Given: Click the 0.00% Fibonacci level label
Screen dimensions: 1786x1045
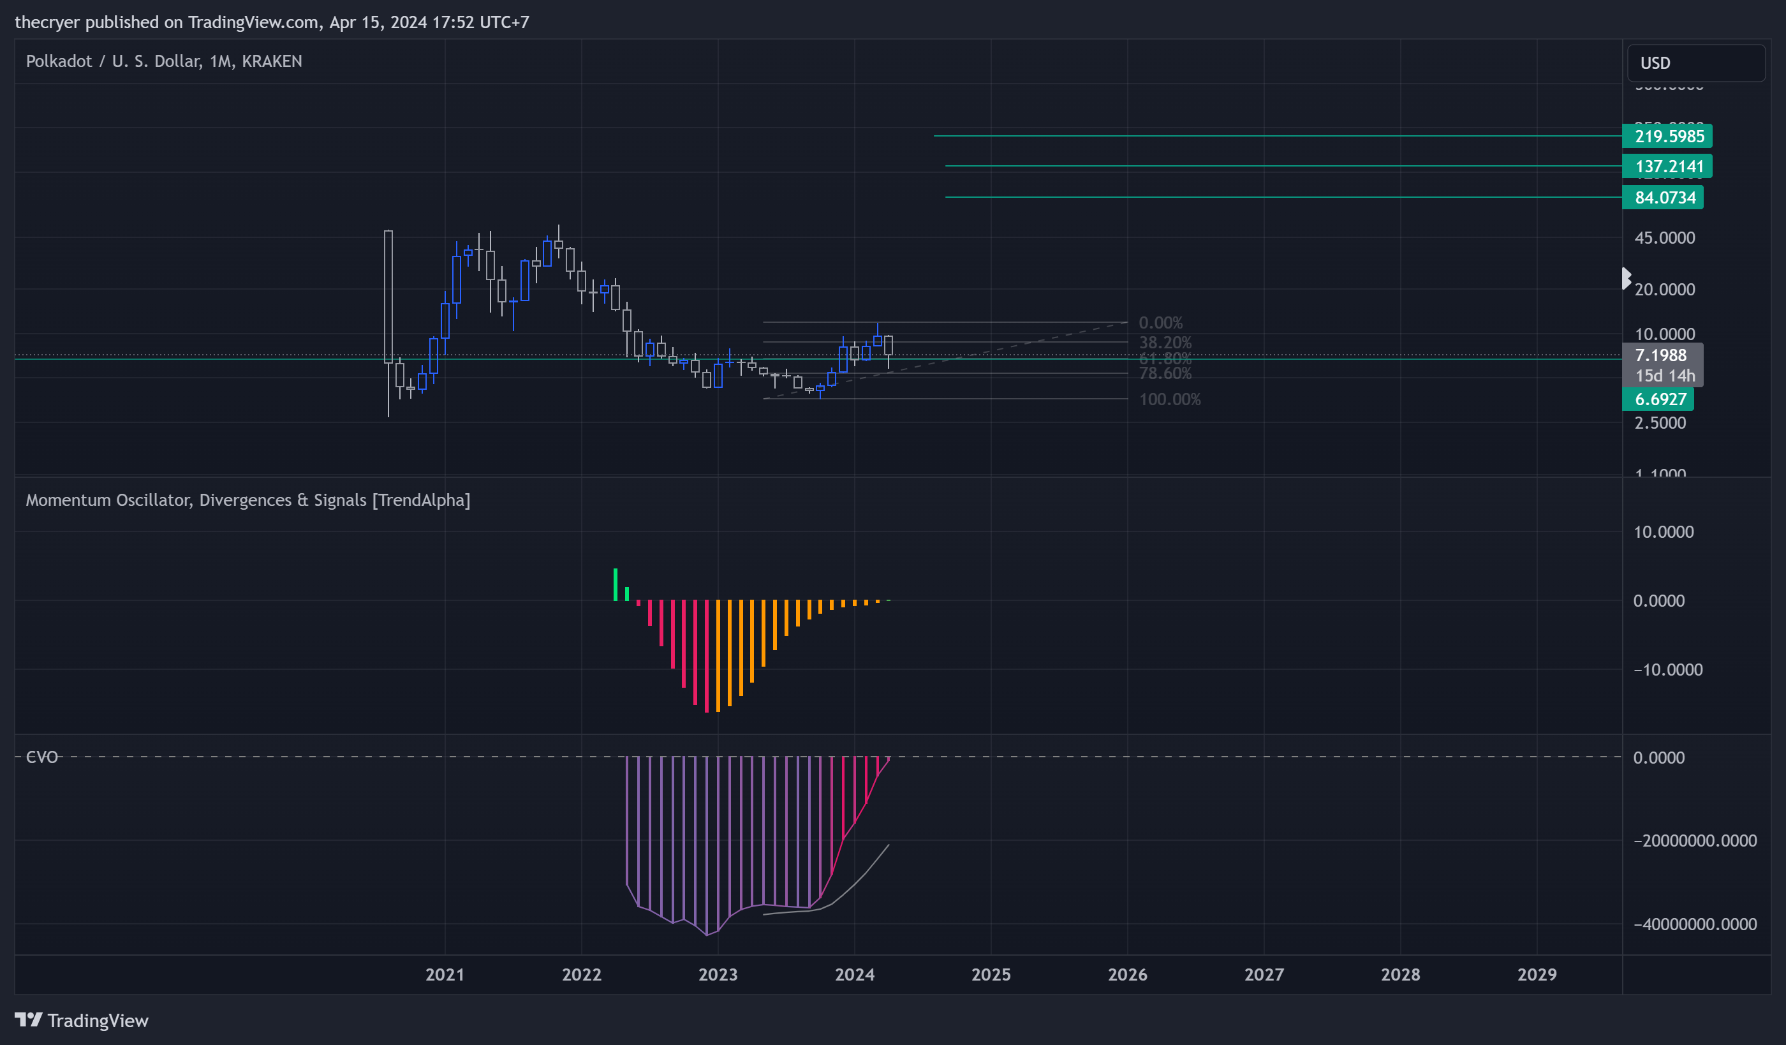Looking at the screenshot, I should 1160,323.
